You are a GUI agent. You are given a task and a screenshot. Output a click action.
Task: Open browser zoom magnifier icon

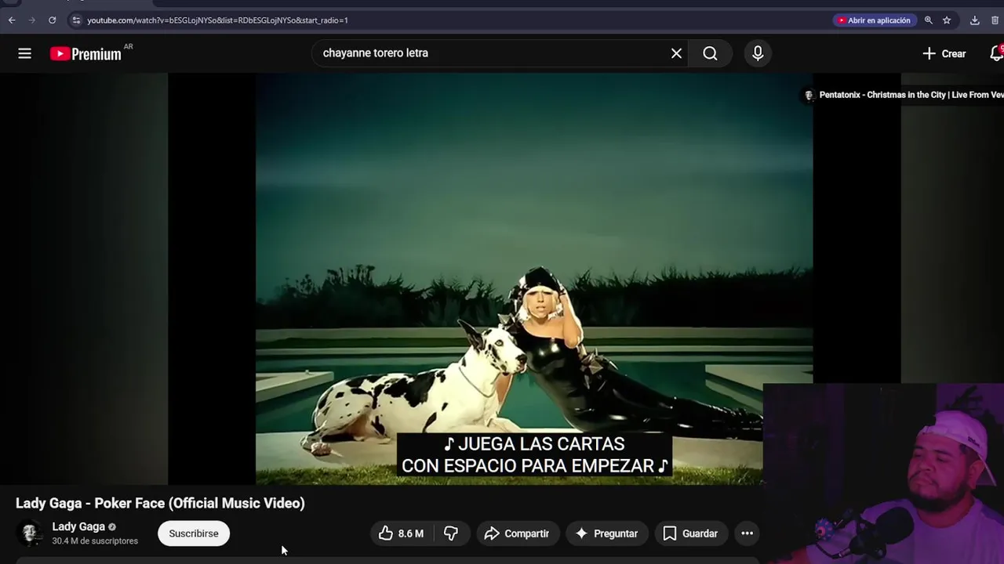pos(928,20)
